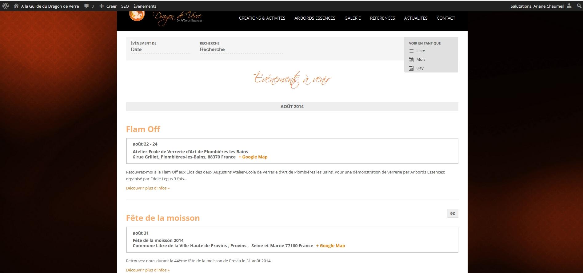This screenshot has height=273, width=583.
Task: Open the site home icon in admin bar
Action: pyautogui.click(x=16, y=6)
